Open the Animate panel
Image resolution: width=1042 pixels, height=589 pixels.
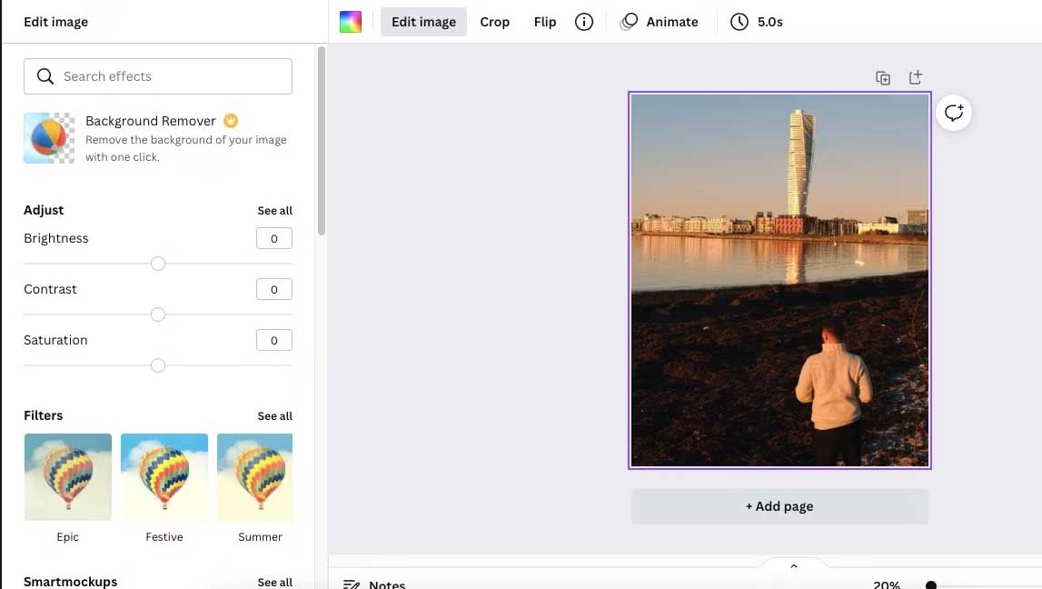(660, 21)
